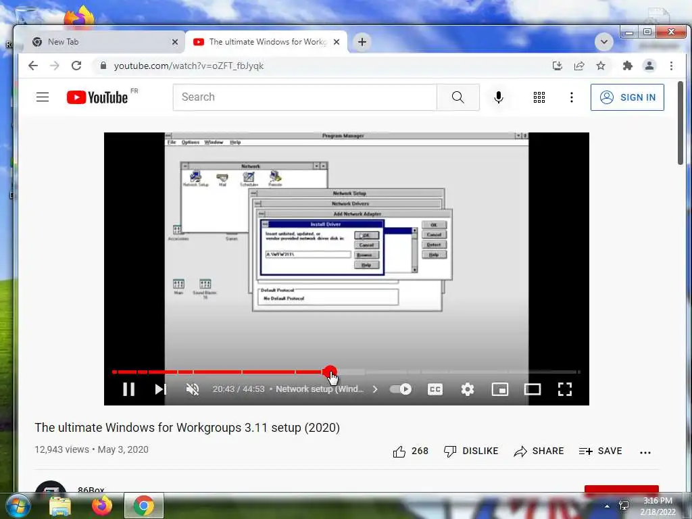Enable the miniplayer

click(x=499, y=389)
